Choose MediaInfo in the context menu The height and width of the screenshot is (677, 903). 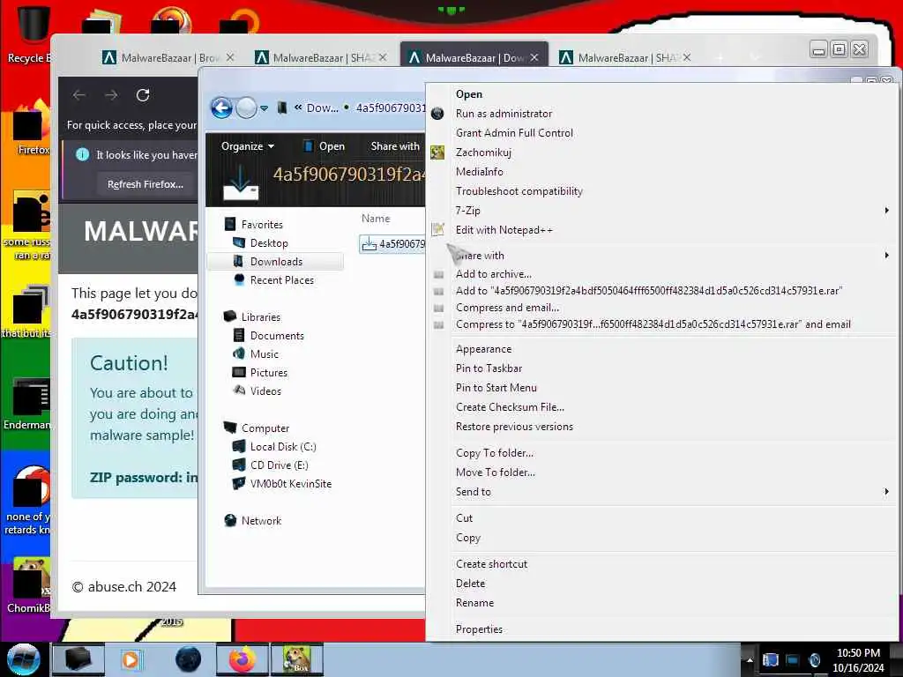pyautogui.click(x=479, y=172)
